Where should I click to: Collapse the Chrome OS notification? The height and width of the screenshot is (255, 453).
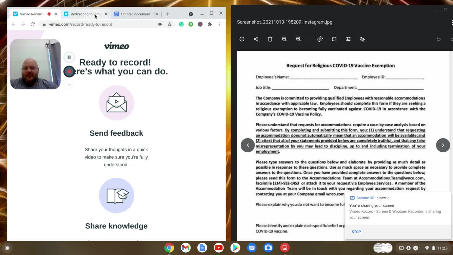(389, 198)
